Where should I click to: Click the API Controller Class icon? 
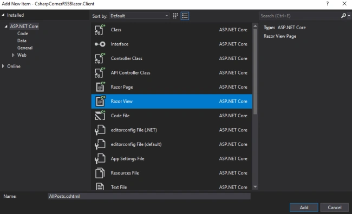point(100,72)
